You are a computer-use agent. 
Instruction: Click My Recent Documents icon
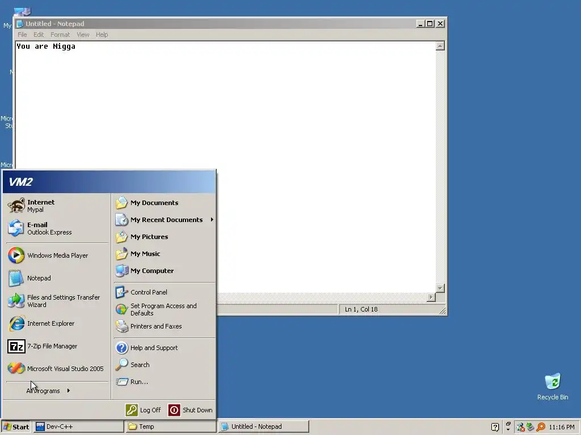[x=121, y=220]
